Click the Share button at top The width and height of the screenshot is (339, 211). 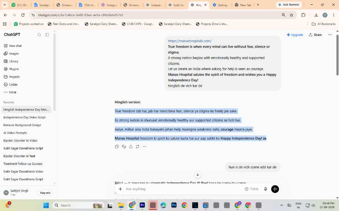315,35
